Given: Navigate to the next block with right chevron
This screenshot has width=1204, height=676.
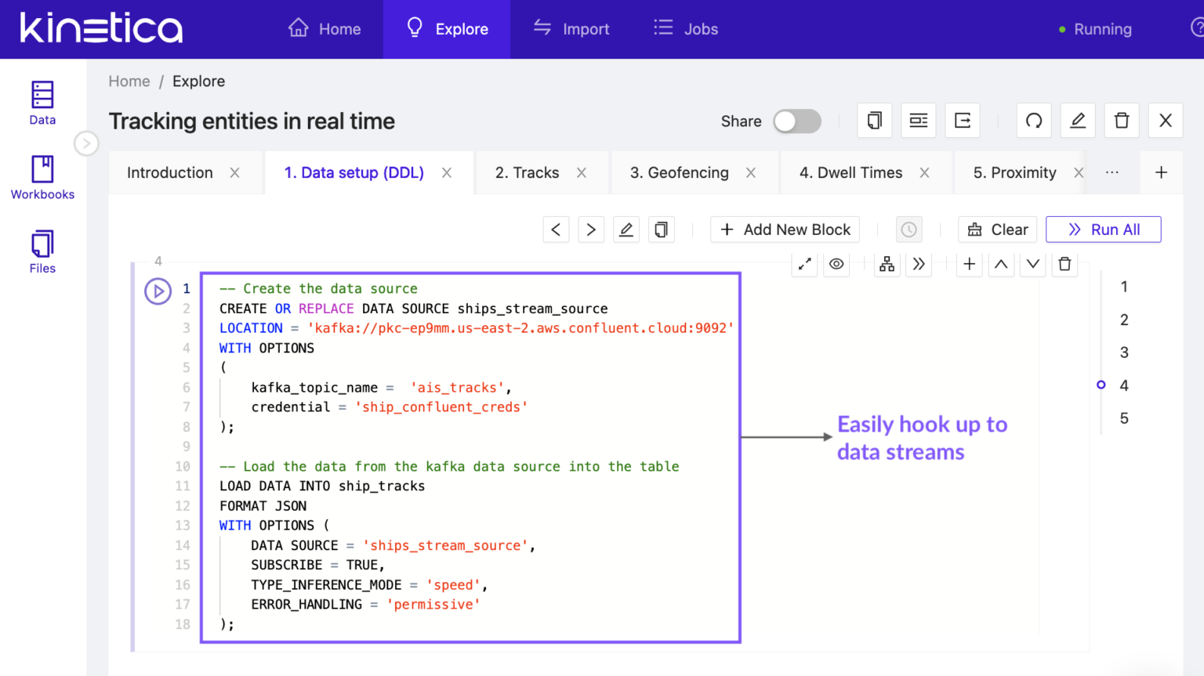Looking at the screenshot, I should click(x=591, y=229).
